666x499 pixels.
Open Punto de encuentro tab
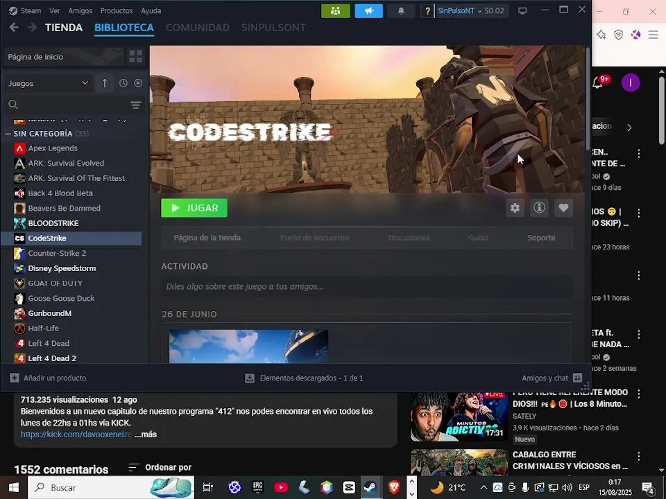coord(315,238)
